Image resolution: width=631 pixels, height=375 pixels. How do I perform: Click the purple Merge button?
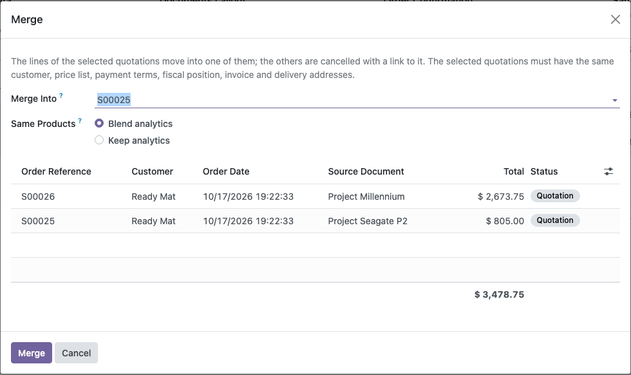32,353
